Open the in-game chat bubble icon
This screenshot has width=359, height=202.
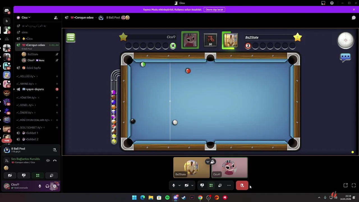(345, 57)
